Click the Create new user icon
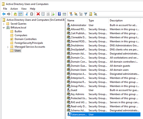This screenshot has width=143, height=119. pos(71,14)
